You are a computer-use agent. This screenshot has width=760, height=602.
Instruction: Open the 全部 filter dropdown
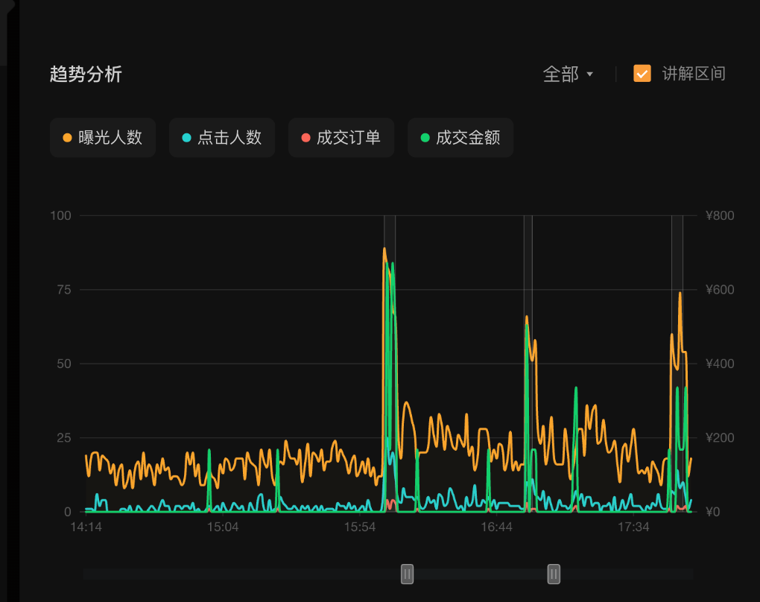pos(561,74)
